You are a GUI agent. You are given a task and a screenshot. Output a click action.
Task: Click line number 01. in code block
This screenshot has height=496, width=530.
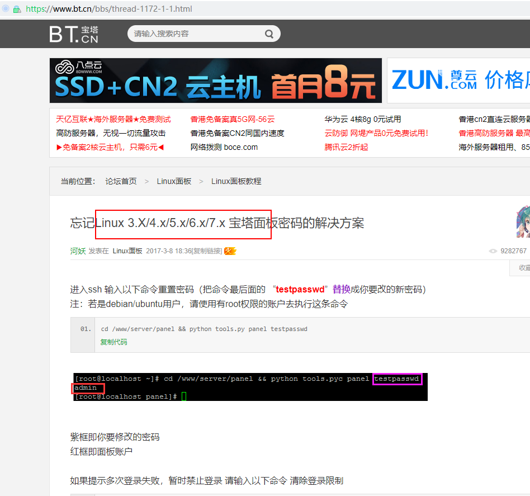point(86,329)
